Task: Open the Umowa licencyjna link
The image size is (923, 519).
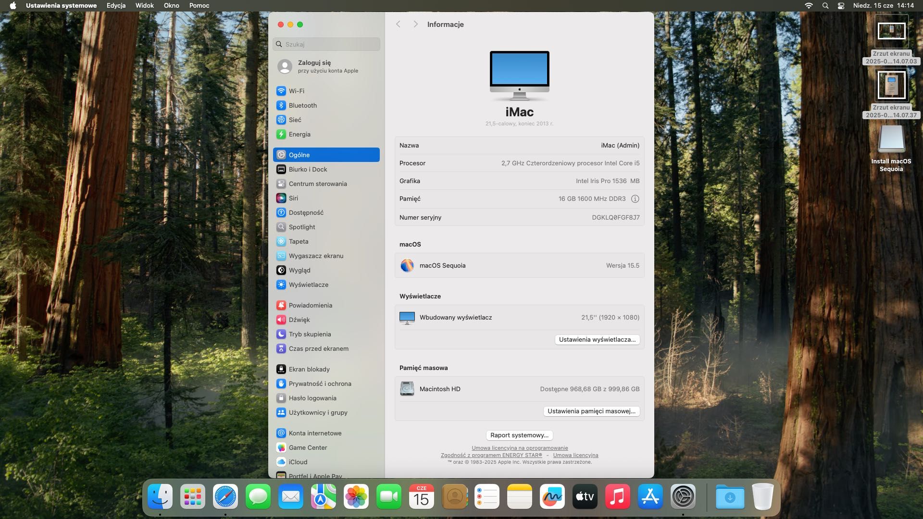Action: coord(575,455)
